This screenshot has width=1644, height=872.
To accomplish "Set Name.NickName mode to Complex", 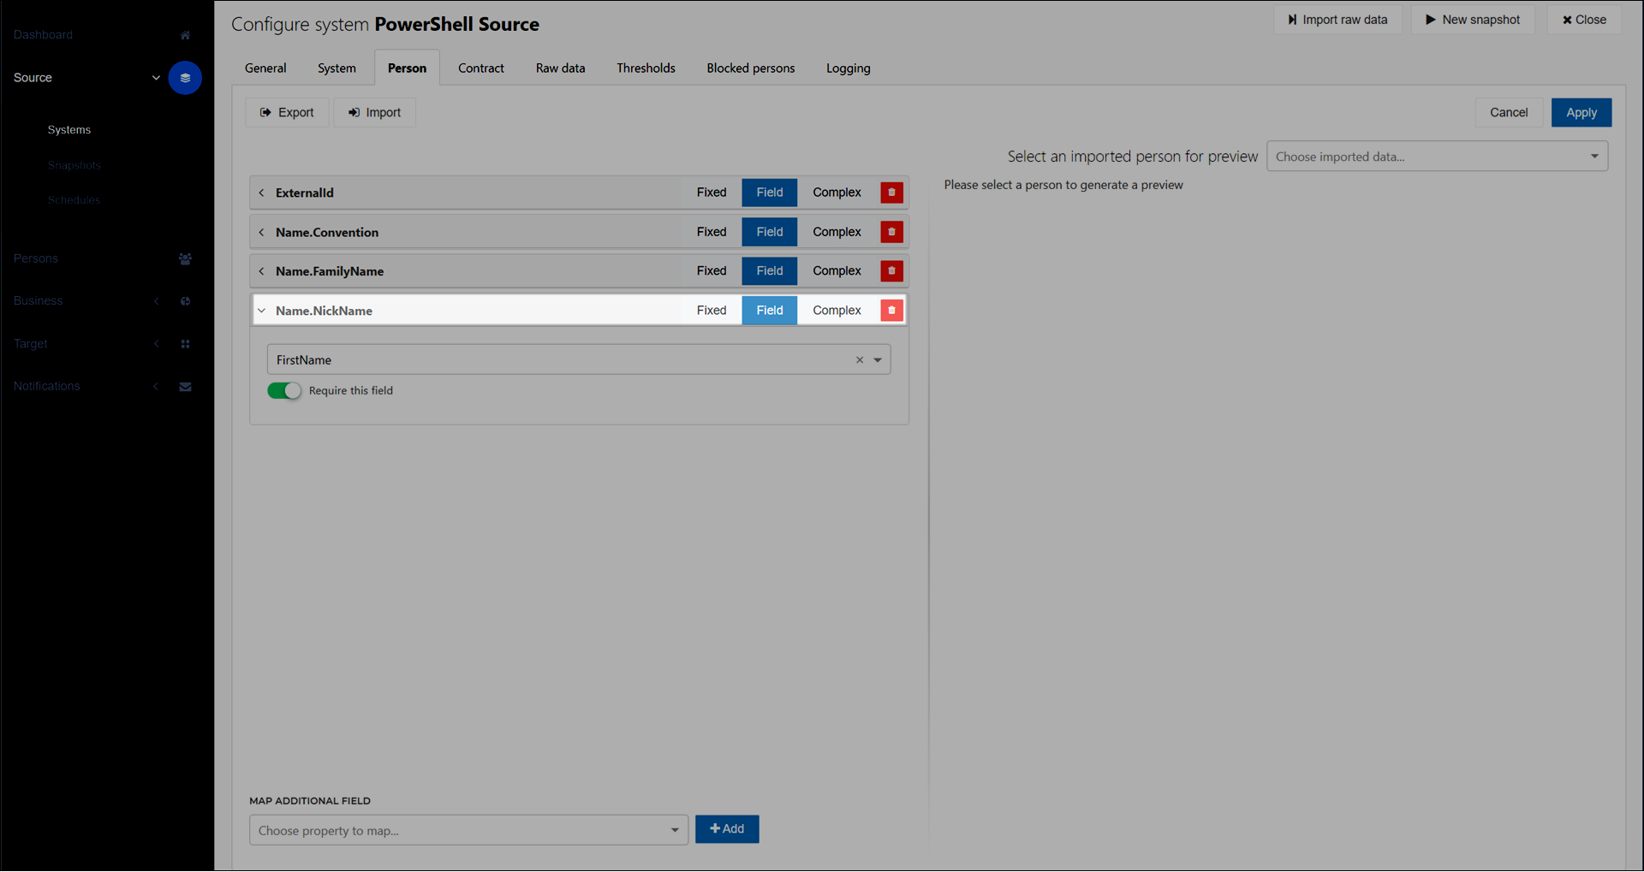I will pos(837,311).
